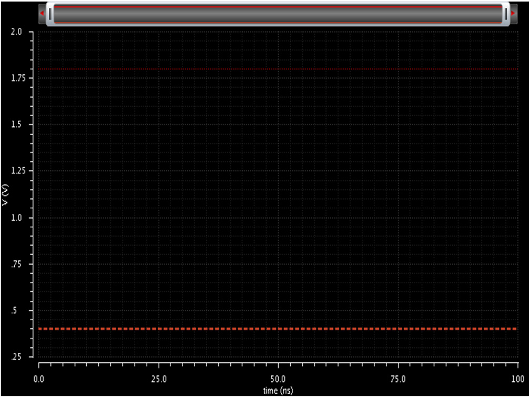Click the .25 tick label on voltage axis

coord(16,357)
